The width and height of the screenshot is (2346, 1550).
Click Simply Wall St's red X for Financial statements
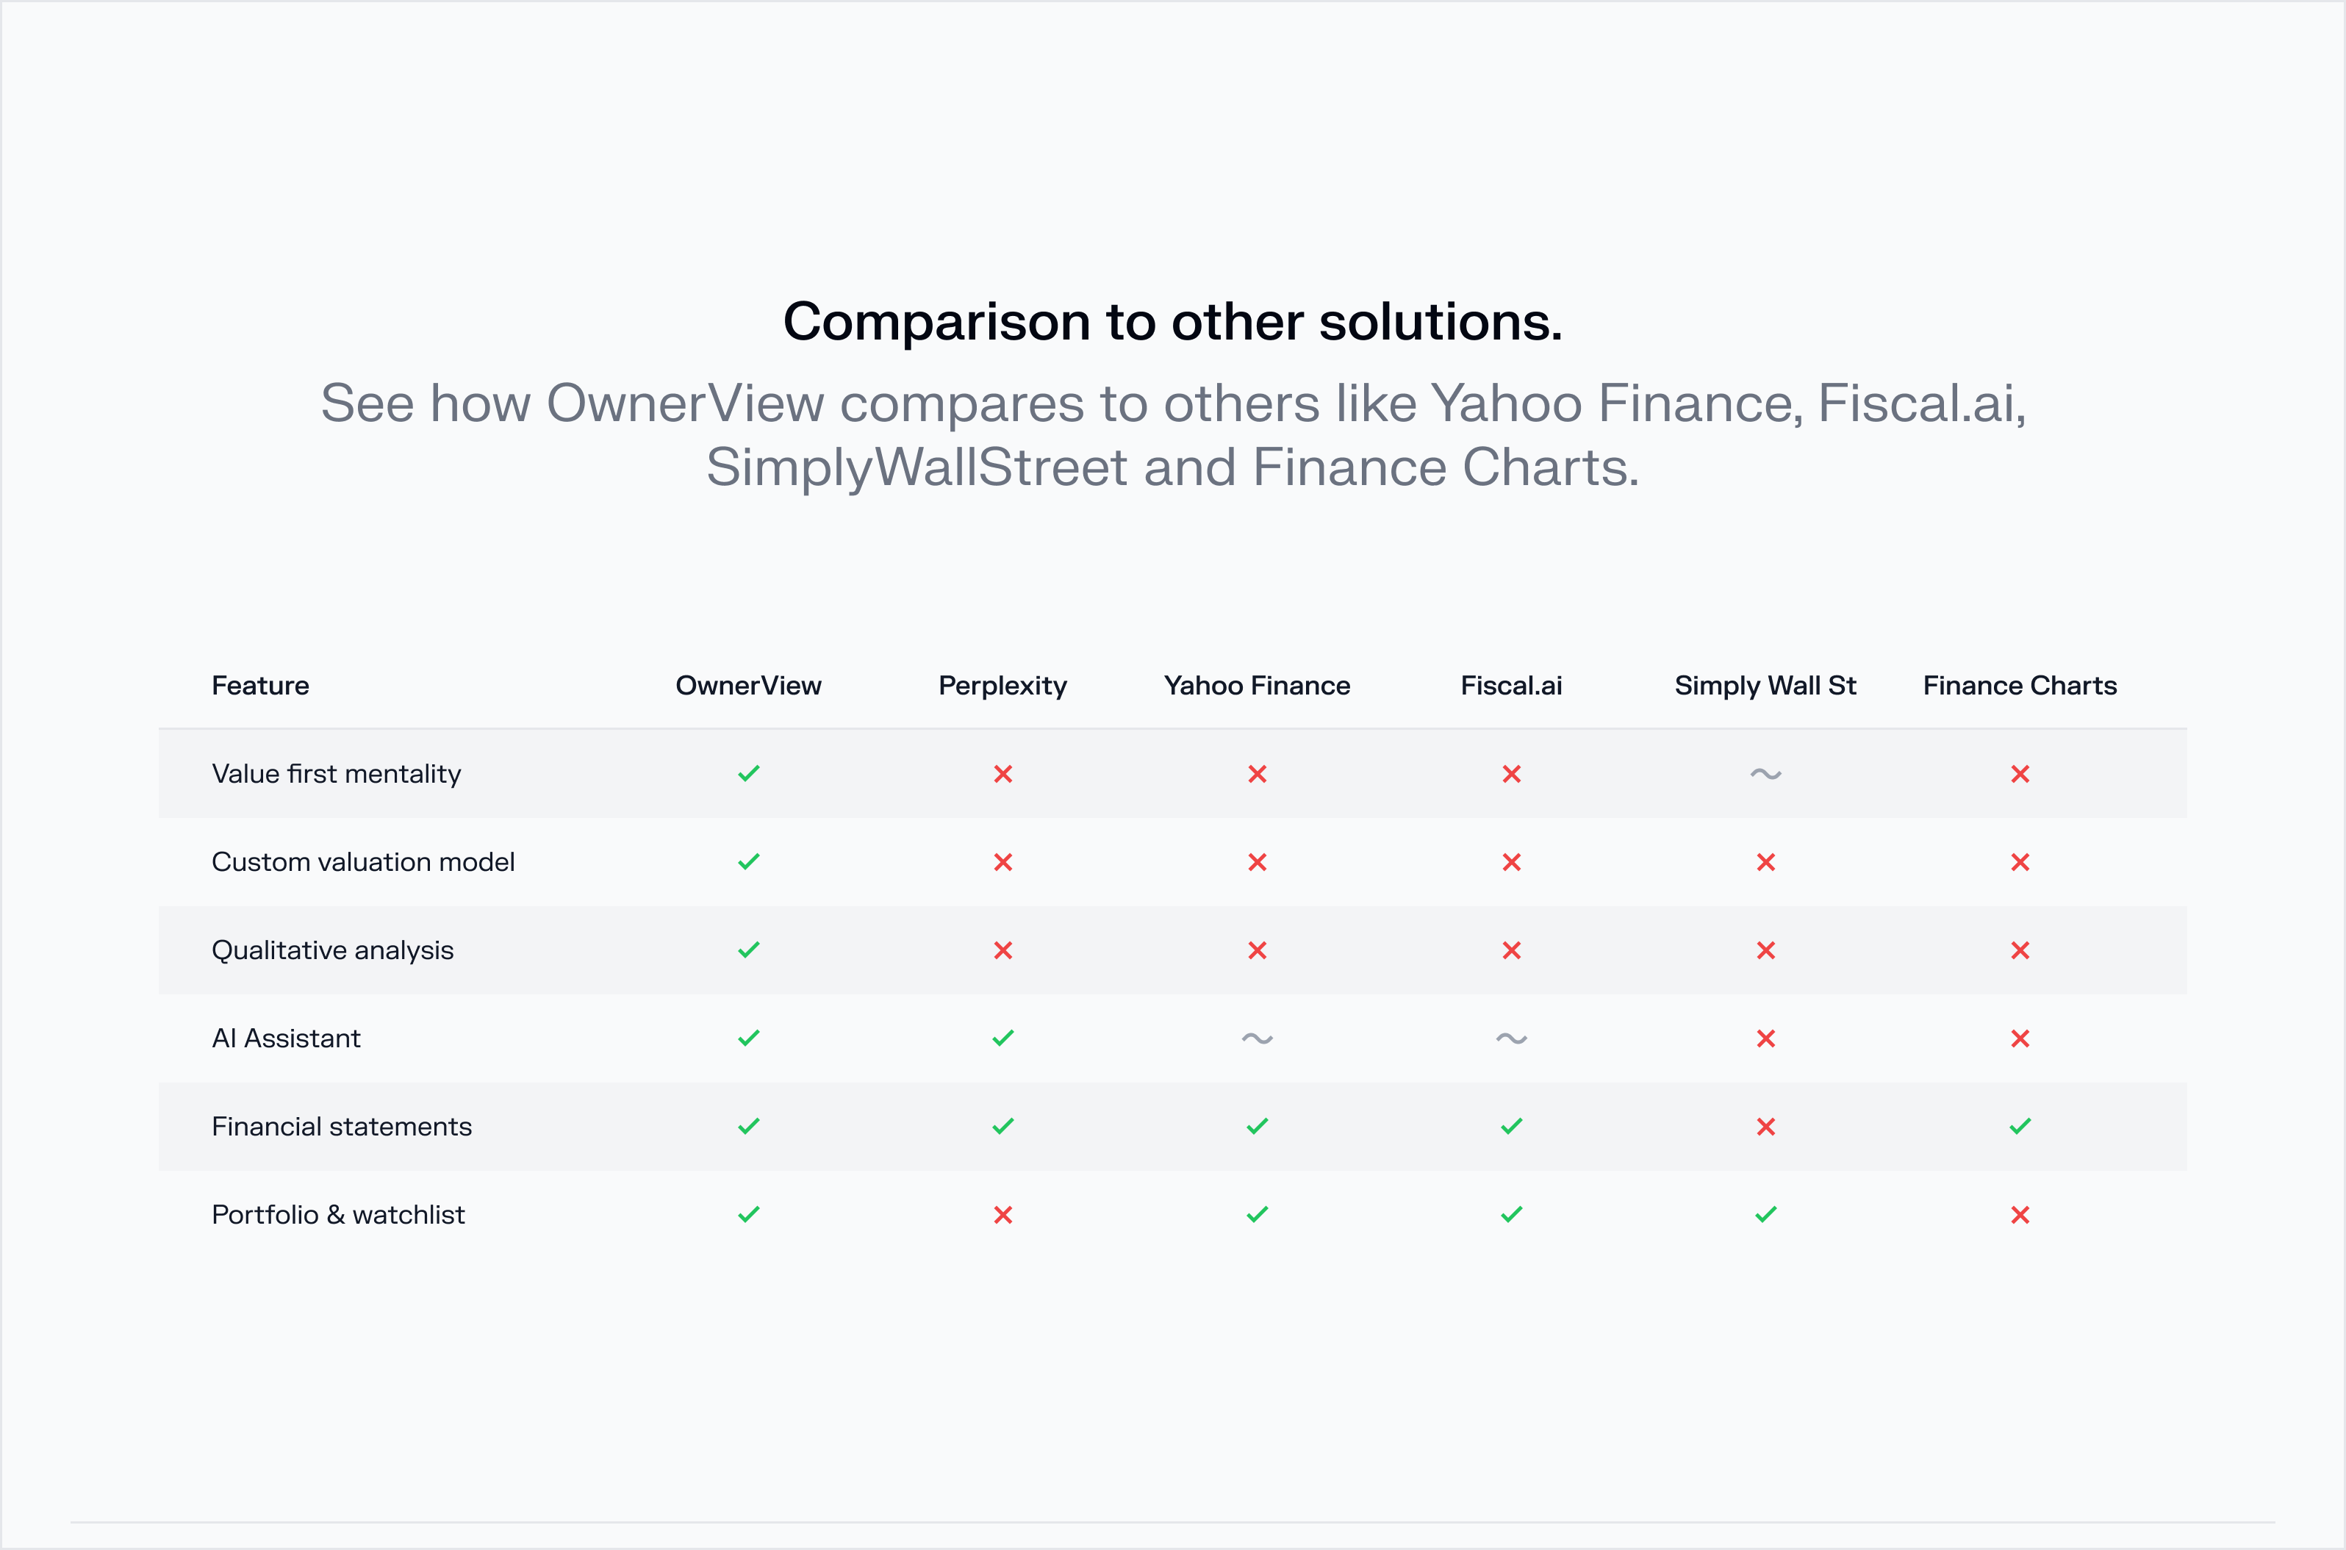pyautogui.click(x=1765, y=1126)
